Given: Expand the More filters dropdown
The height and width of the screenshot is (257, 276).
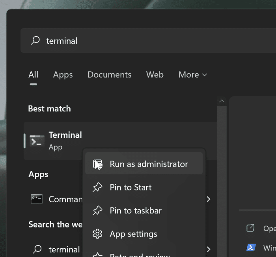Looking at the screenshot, I should click(x=192, y=75).
